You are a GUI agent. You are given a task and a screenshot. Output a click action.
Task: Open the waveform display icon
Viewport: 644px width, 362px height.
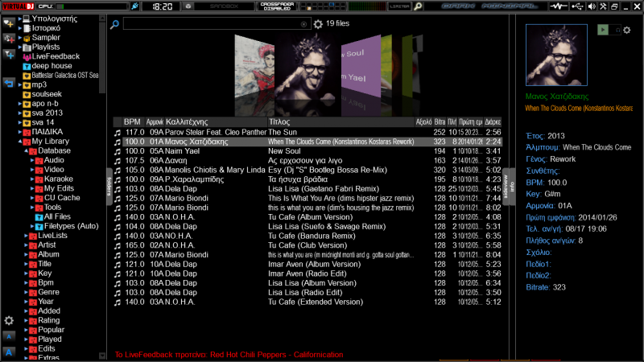pos(559,6)
